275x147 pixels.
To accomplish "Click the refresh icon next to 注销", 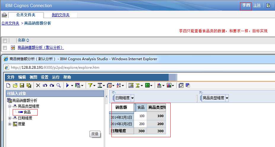I will 268,5.
